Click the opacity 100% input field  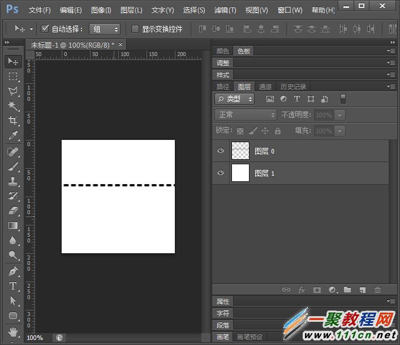click(324, 115)
